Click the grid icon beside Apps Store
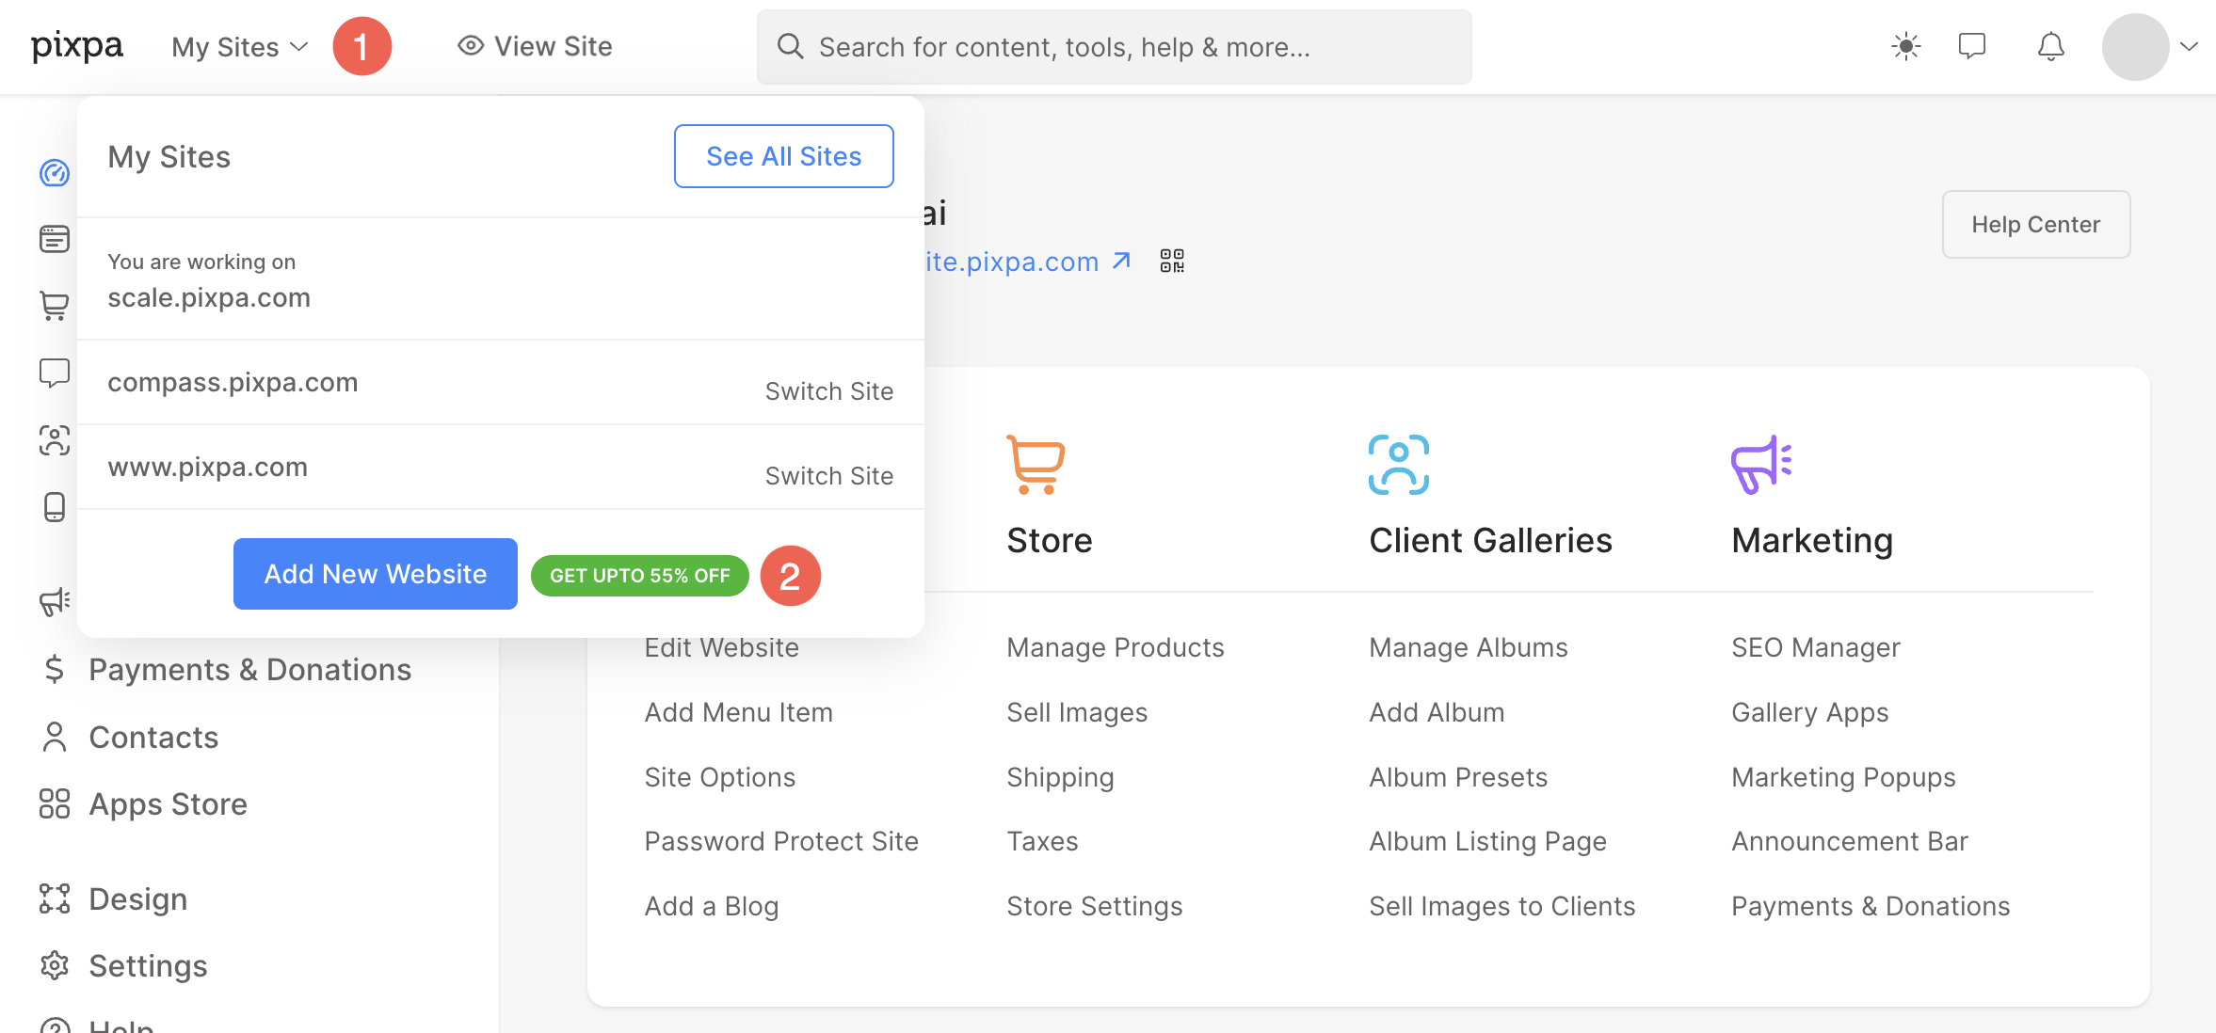Viewport: 2216px width, 1033px height. tap(55, 803)
